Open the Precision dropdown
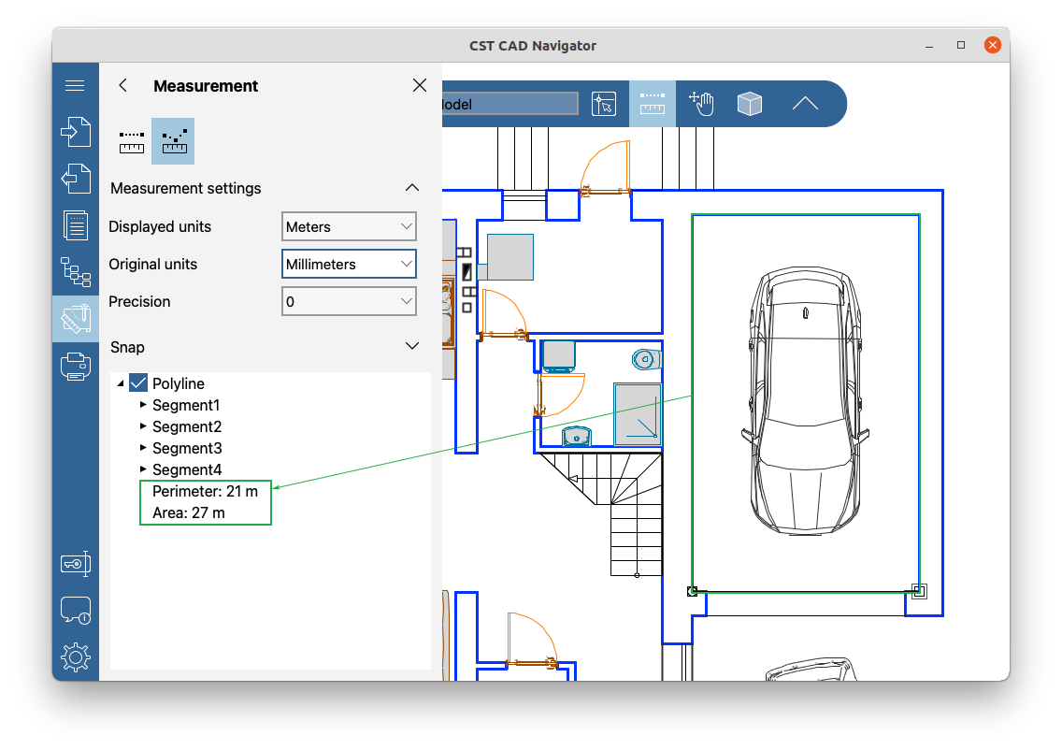This screenshot has width=1062, height=750. 349,301
